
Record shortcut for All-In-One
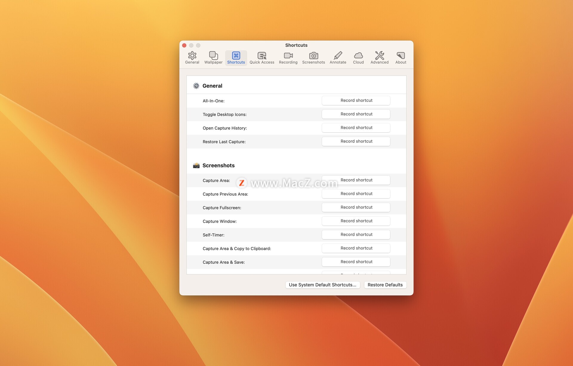pyautogui.click(x=356, y=100)
